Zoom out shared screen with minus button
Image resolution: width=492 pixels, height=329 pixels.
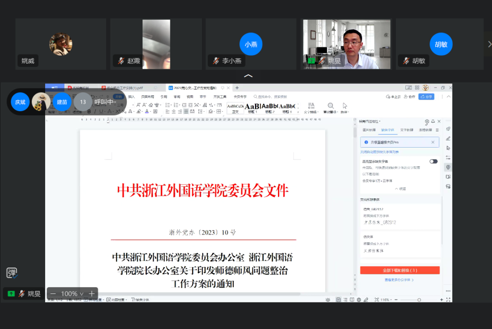[x=53, y=294]
